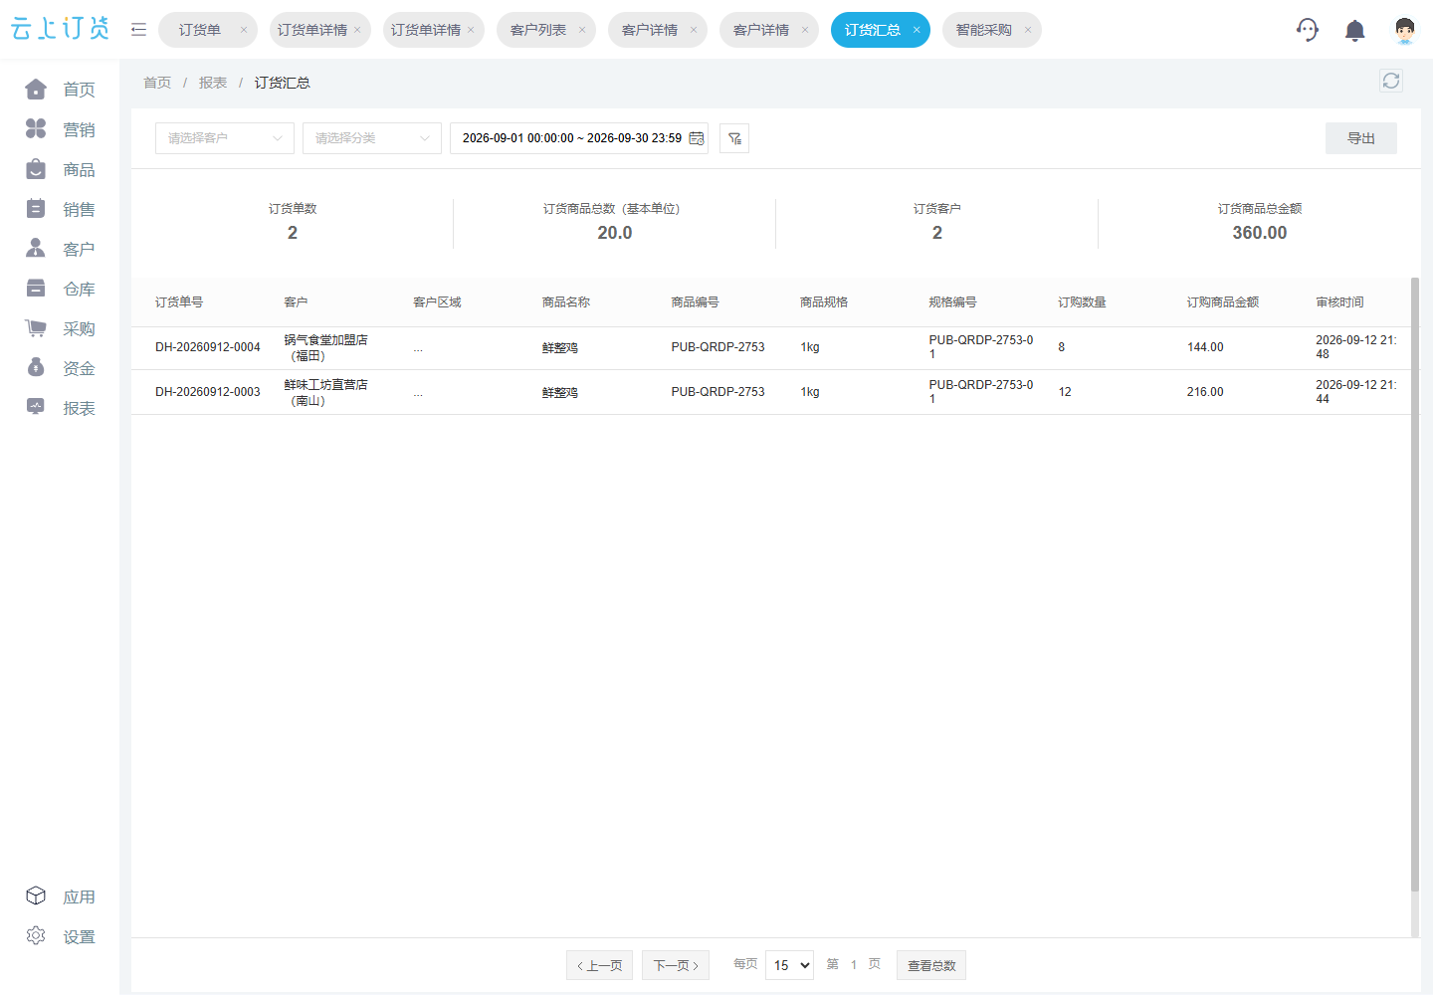Open 商品 in the sidebar
1433x995 pixels.
[60, 169]
